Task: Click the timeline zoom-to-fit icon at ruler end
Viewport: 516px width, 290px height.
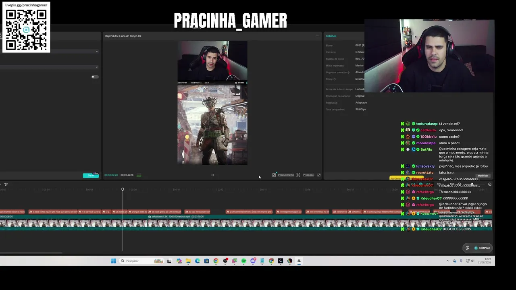Action: coord(490,184)
